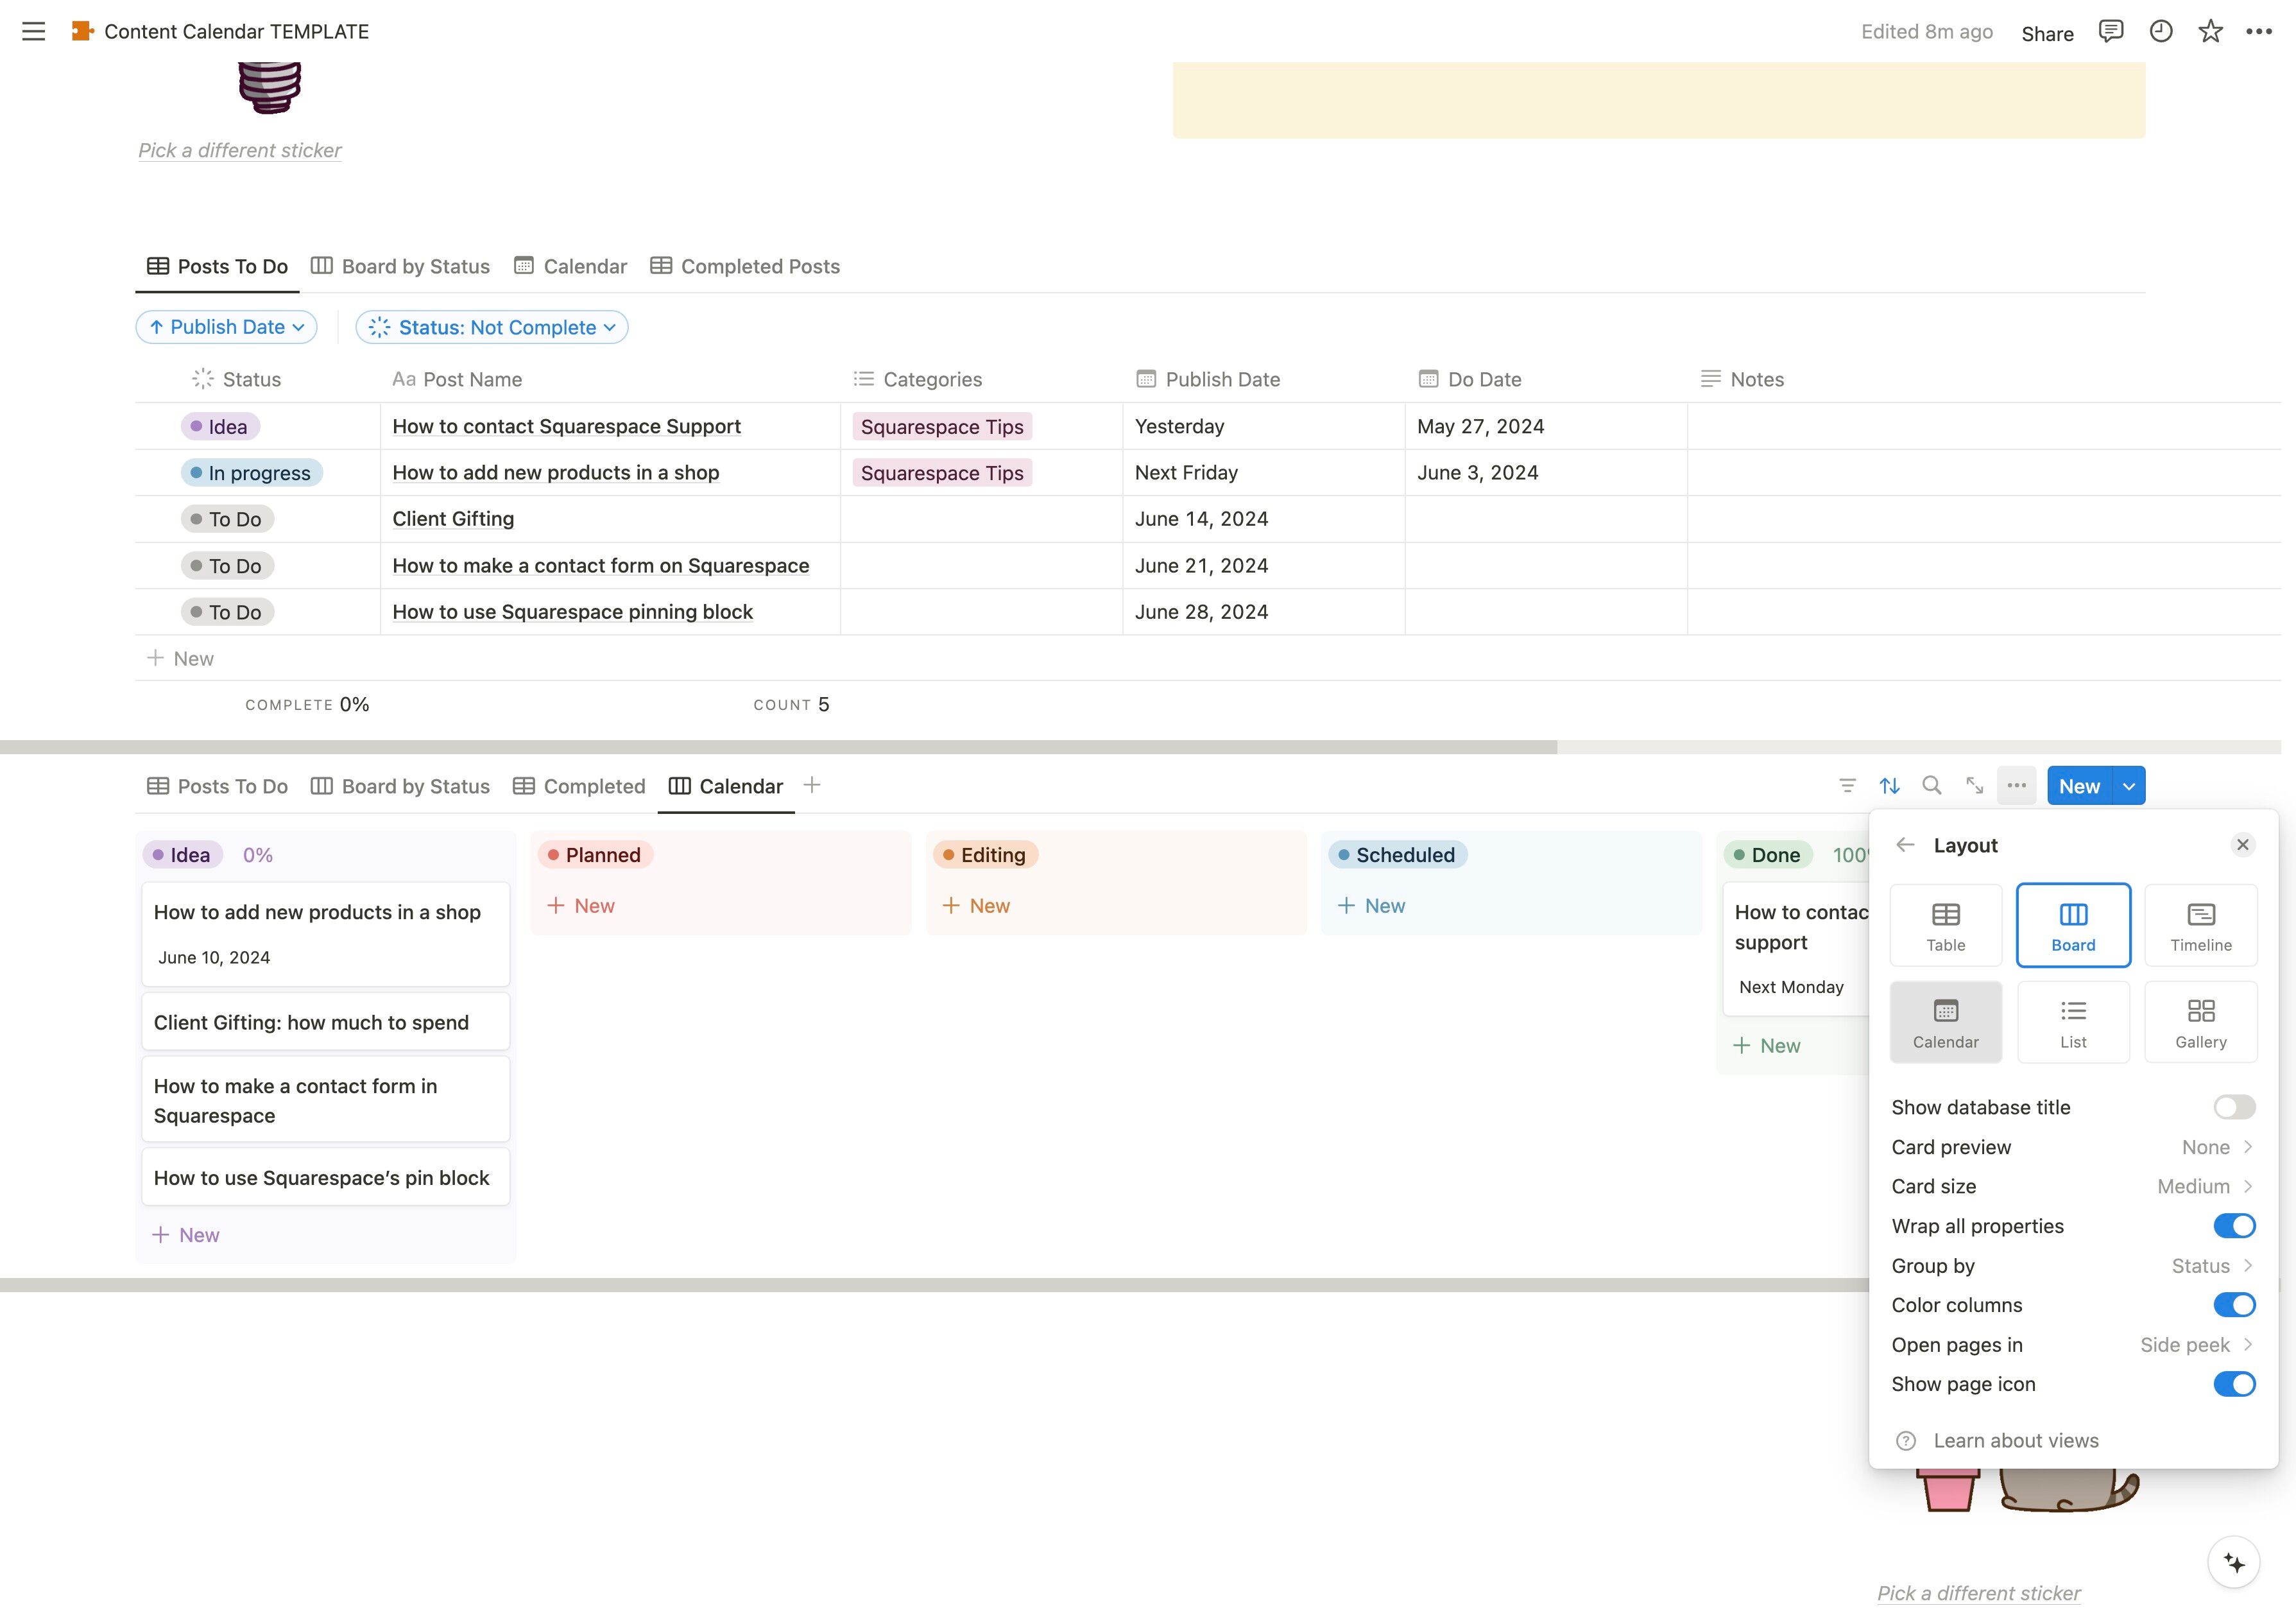Screen dimensions: 2296x1624
Task: Open the database sort arrows icon
Action: (1889, 786)
